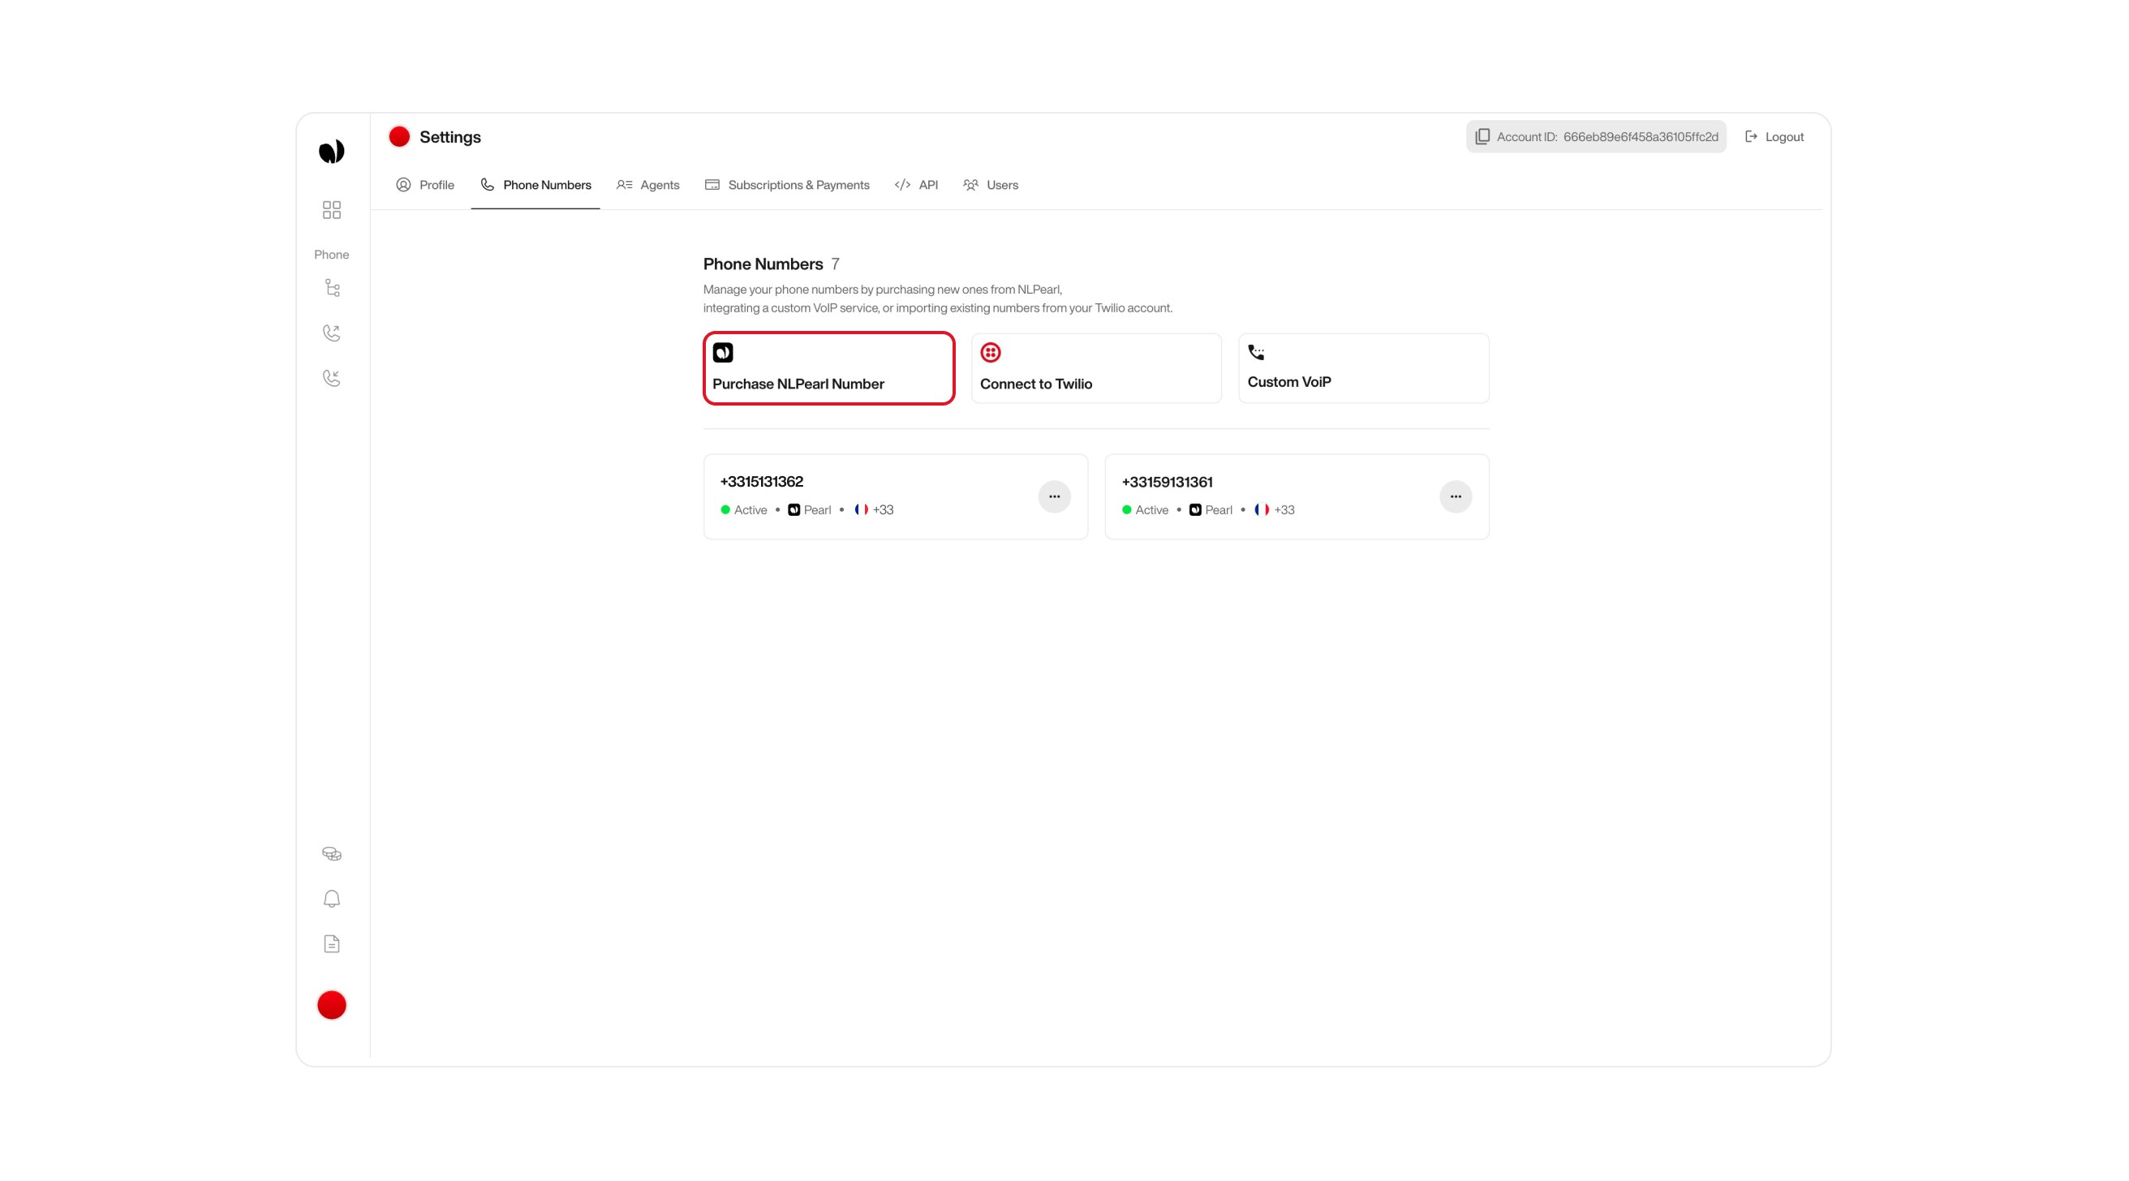Open the document/logs icon in sidebar
2129x1181 pixels.
[331, 943]
